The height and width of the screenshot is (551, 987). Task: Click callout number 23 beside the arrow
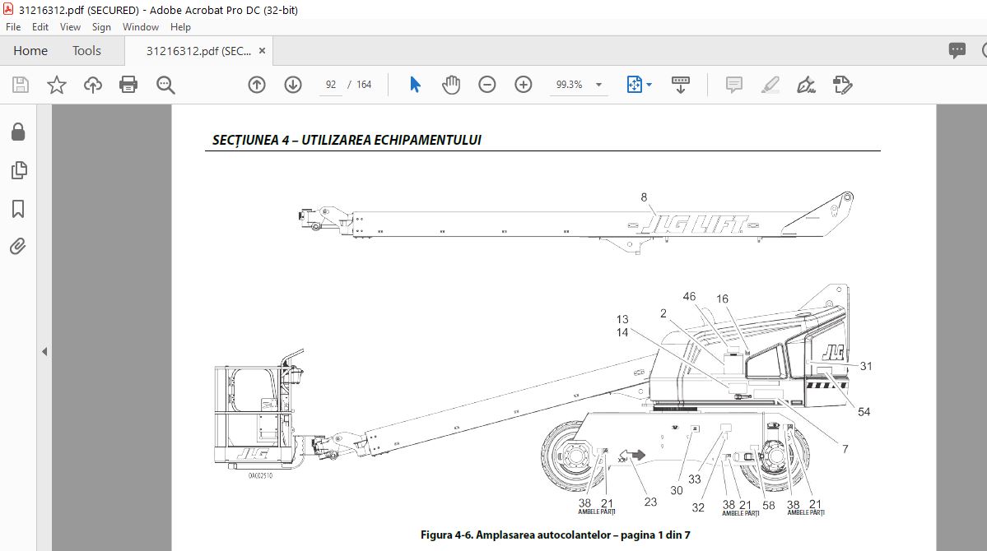pos(650,502)
